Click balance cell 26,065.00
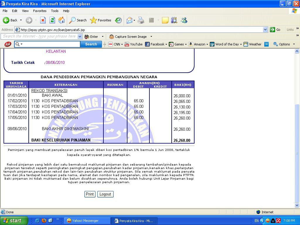This screenshot has width=300, height=225. click(x=182, y=101)
